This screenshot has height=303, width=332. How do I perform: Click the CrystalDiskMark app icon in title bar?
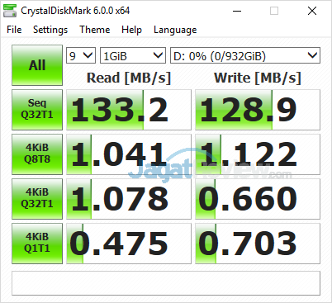tap(10, 11)
